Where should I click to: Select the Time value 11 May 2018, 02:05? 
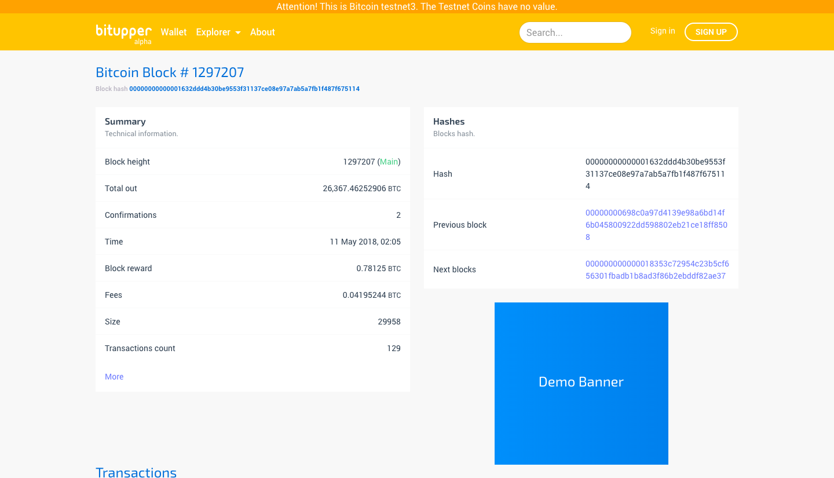click(x=365, y=242)
